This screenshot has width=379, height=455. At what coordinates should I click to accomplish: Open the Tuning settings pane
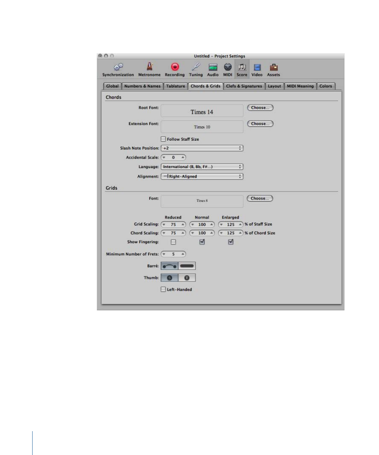(x=196, y=70)
